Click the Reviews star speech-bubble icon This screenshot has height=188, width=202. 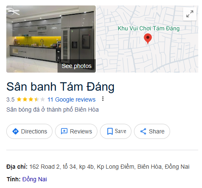click(64, 131)
